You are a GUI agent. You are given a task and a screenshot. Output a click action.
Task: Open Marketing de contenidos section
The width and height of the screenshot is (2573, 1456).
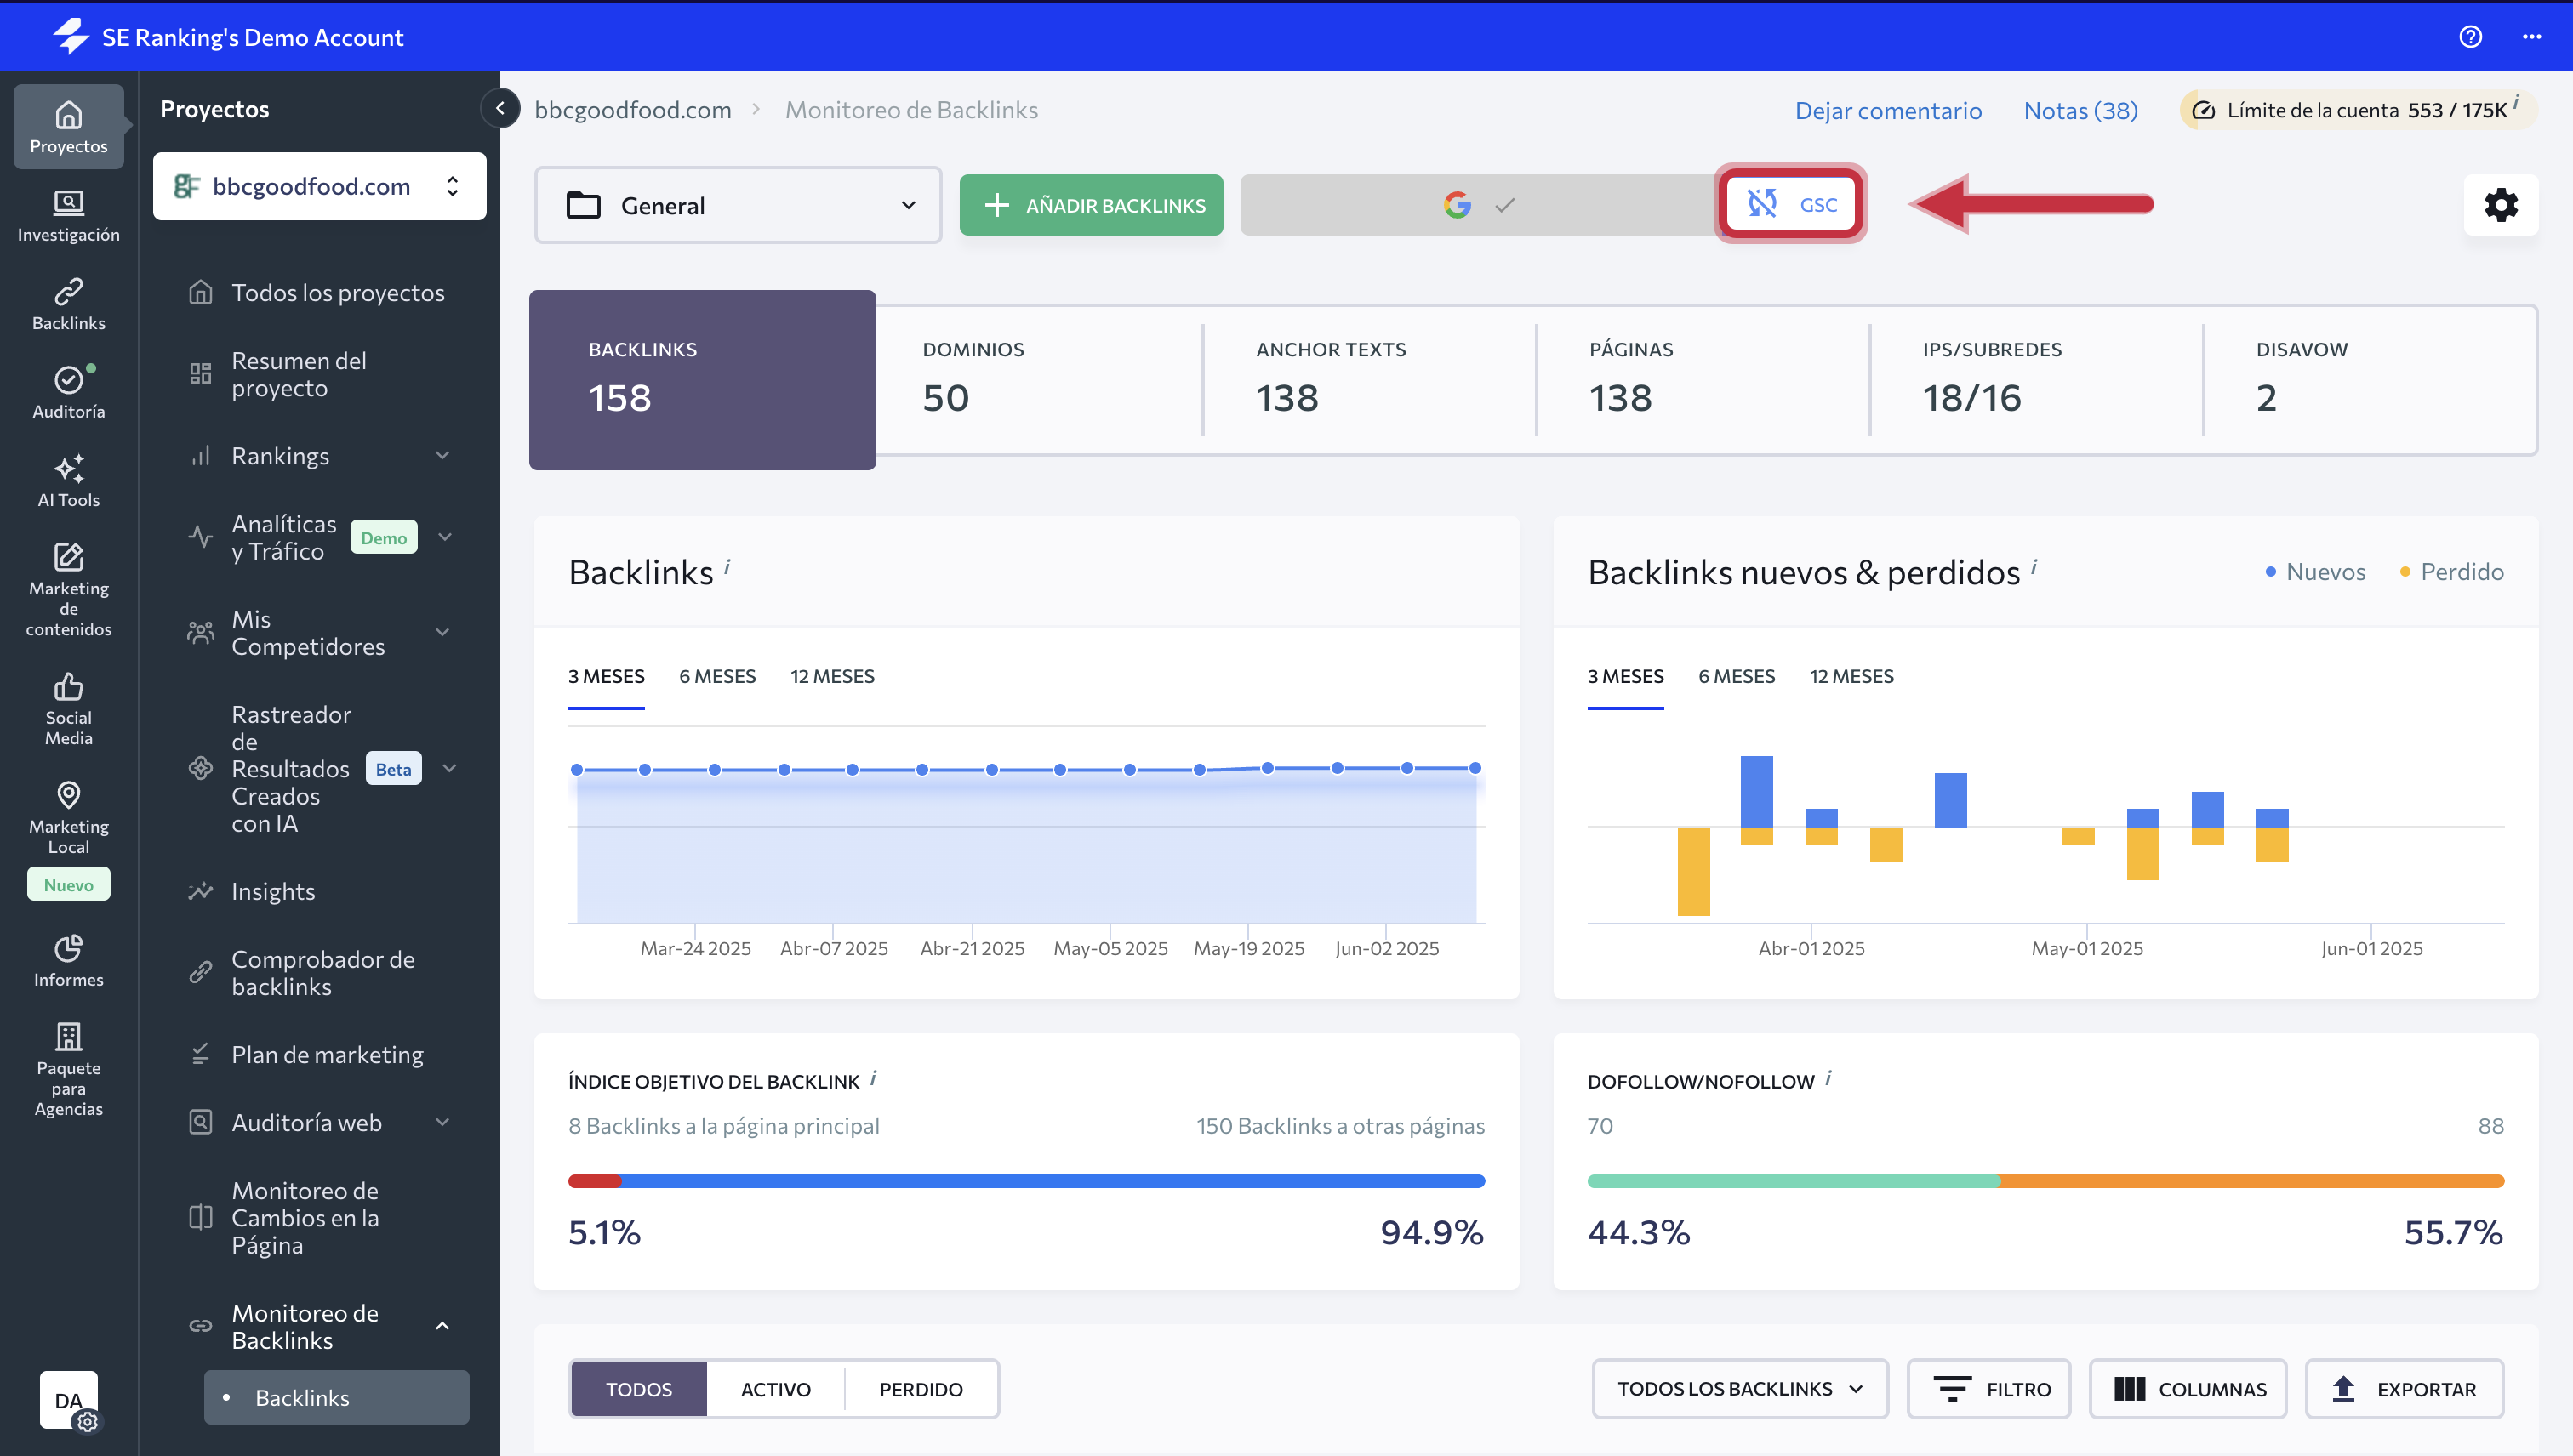pos(68,589)
